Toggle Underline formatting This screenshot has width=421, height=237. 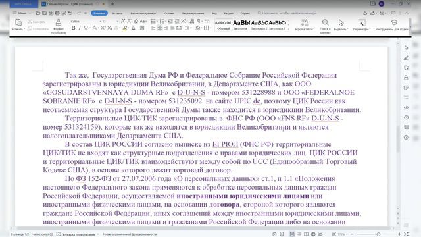[x=86, y=28]
